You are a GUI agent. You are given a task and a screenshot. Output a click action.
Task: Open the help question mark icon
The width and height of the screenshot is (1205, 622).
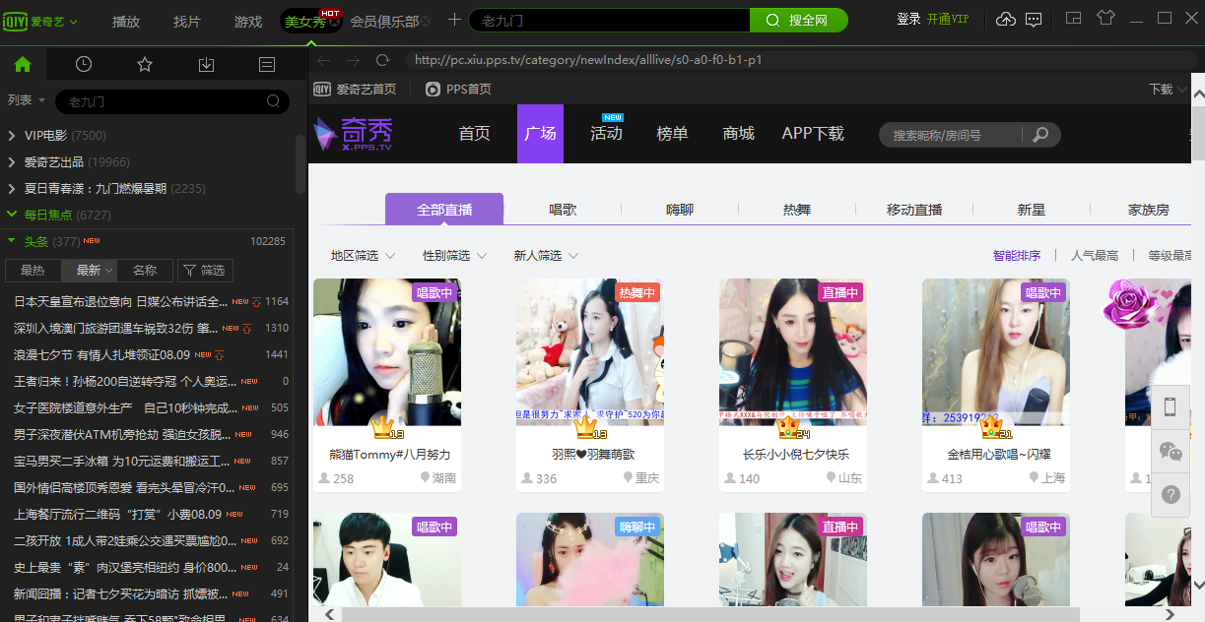pos(1171,495)
